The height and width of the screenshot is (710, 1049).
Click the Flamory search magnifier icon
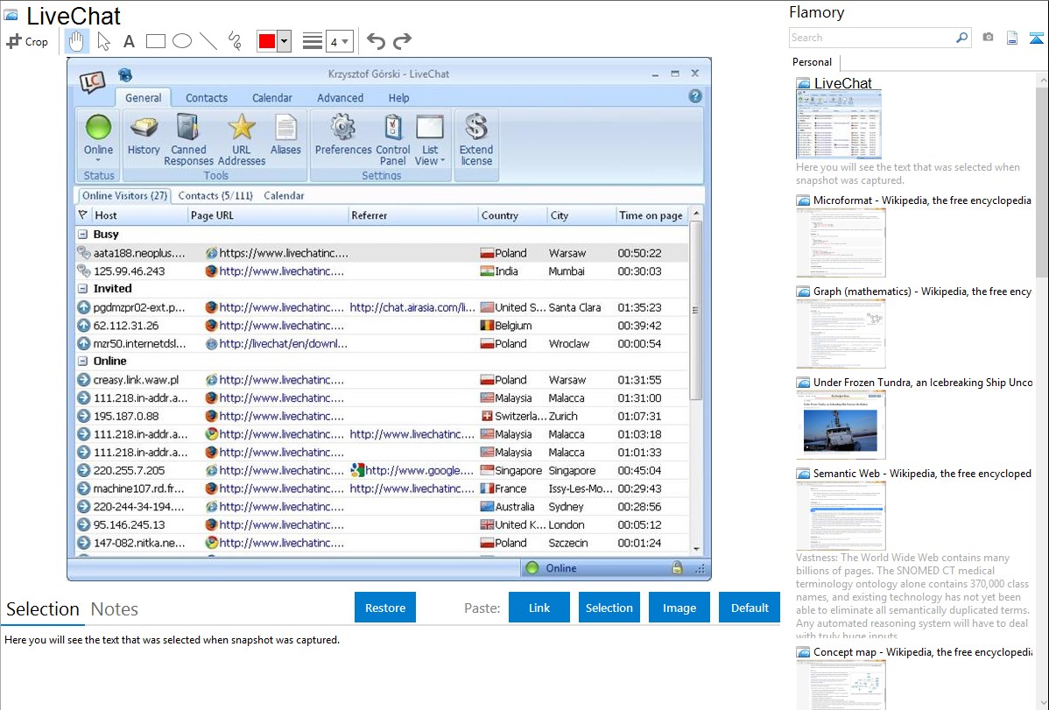pos(961,38)
